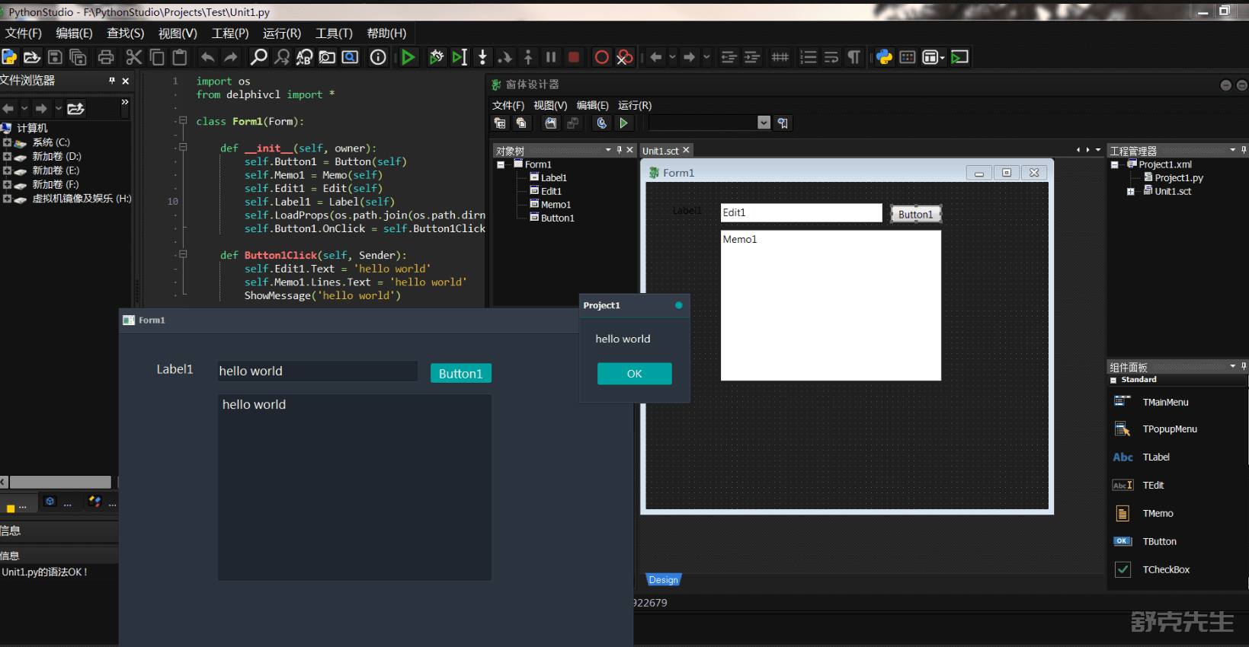Click the Debug bug icon in toolbar
Image resolution: width=1249 pixels, height=647 pixels.
pyautogui.click(x=436, y=57)
